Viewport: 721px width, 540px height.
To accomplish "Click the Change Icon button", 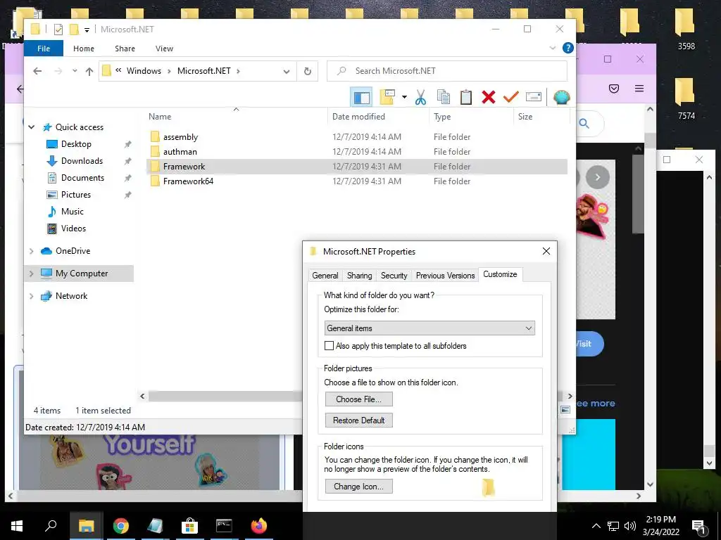I will point(358,487).
